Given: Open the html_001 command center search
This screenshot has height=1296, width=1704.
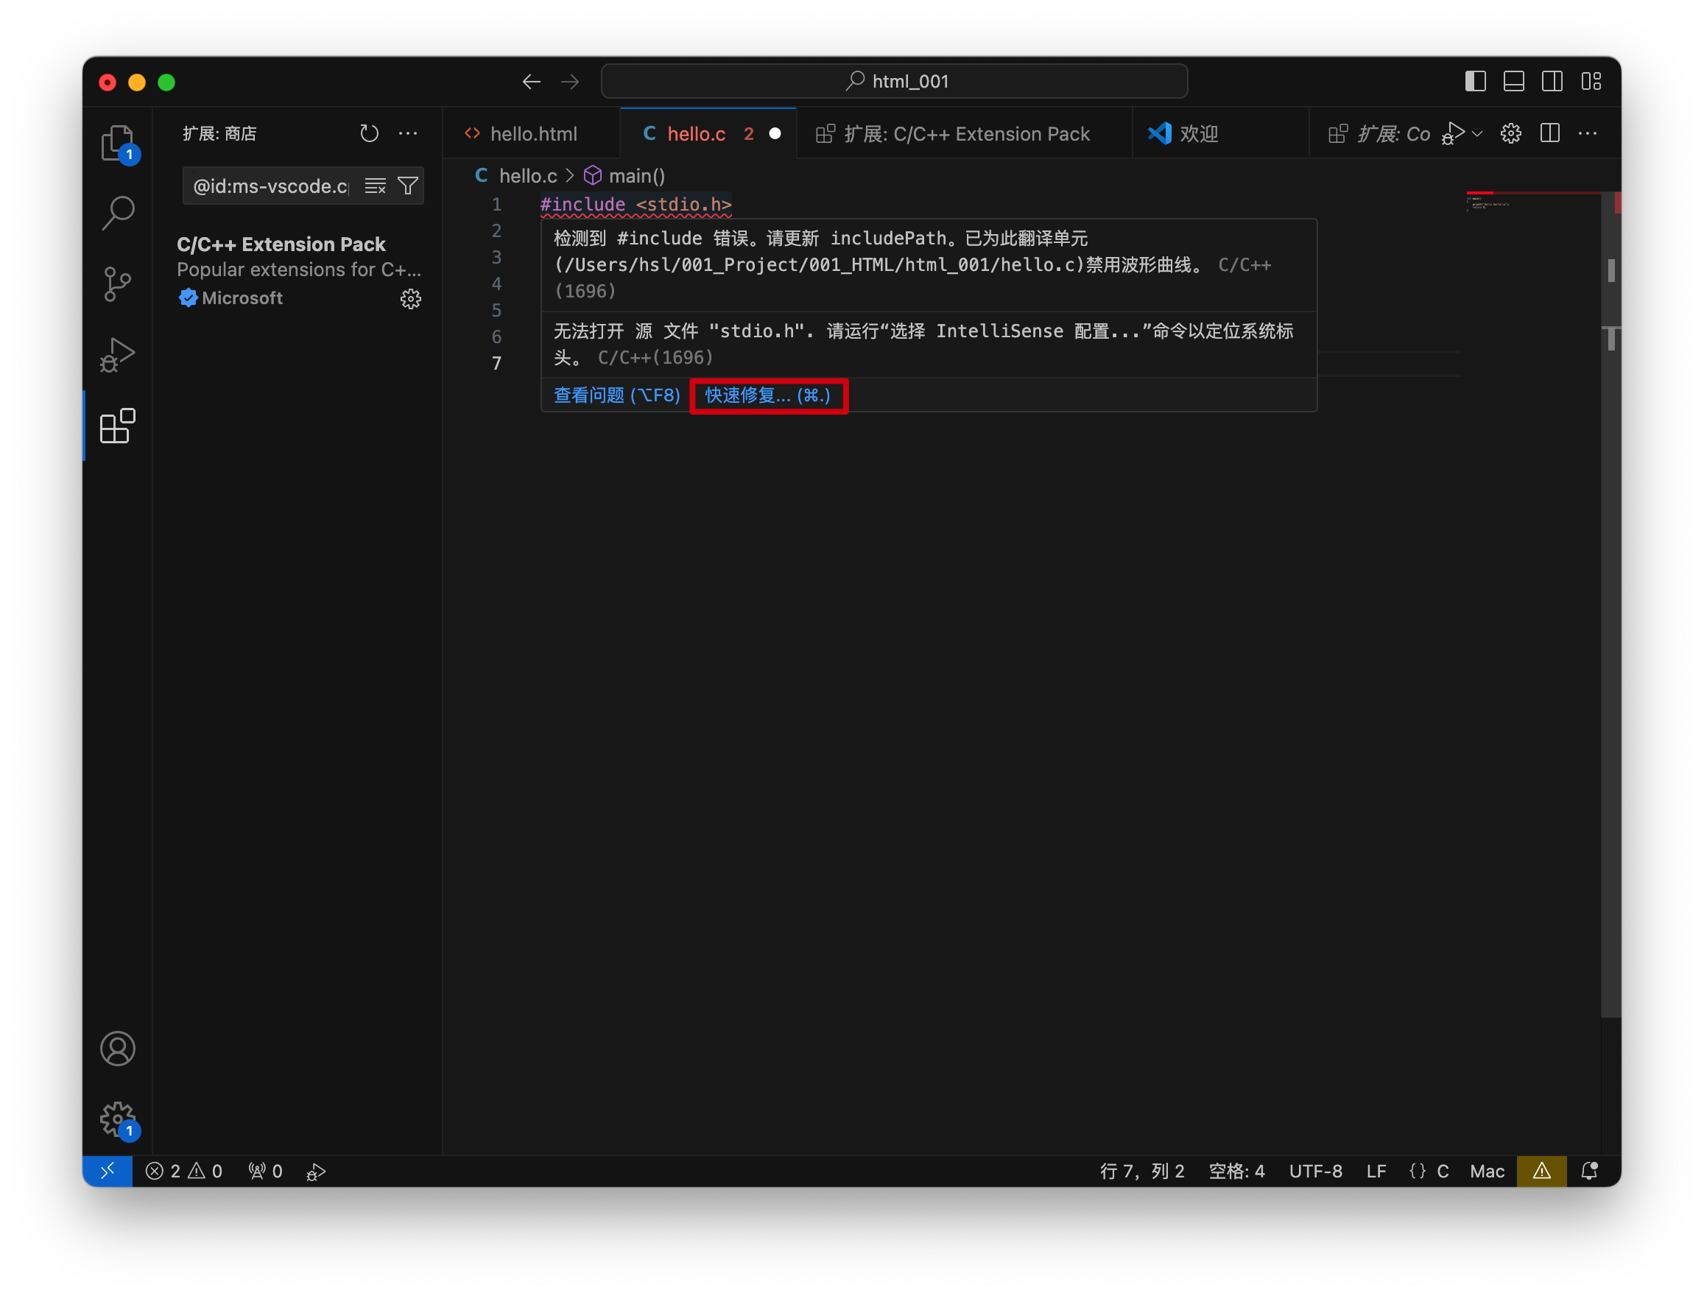Looking at the screenshot, I should pos(894,81).
